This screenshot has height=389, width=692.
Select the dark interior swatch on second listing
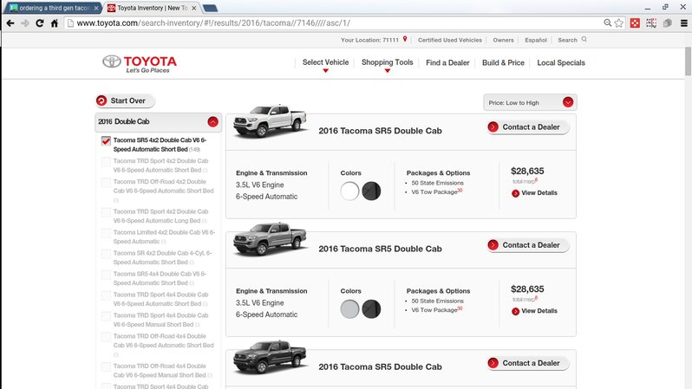point(371,309)
